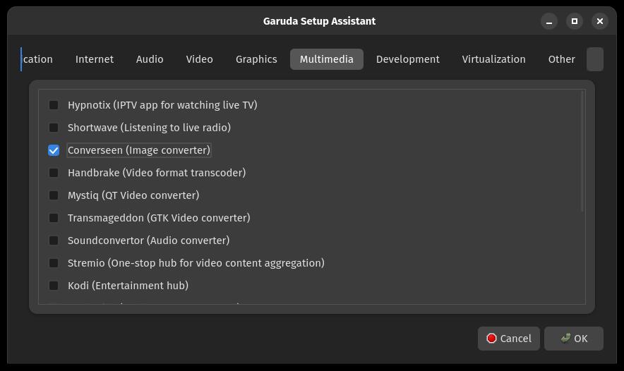Enable Mystiq QT video converter
Screen dimensions: 624x371
pyautogui.click(x=54, y=195)
